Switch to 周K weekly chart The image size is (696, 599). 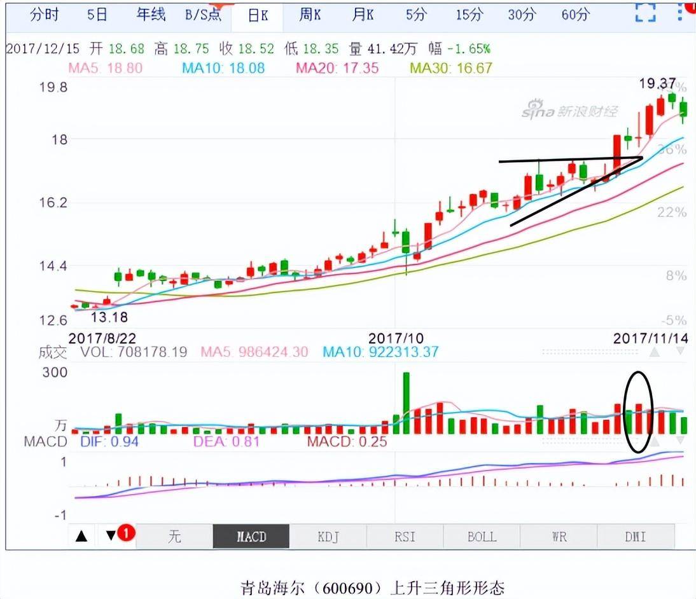point(310,15)
